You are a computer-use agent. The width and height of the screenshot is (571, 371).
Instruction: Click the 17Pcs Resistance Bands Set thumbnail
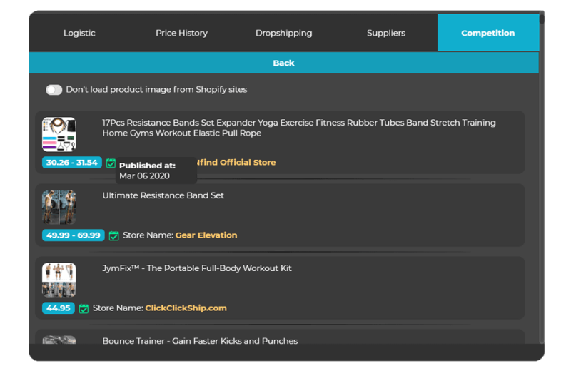tap(59, 134)
